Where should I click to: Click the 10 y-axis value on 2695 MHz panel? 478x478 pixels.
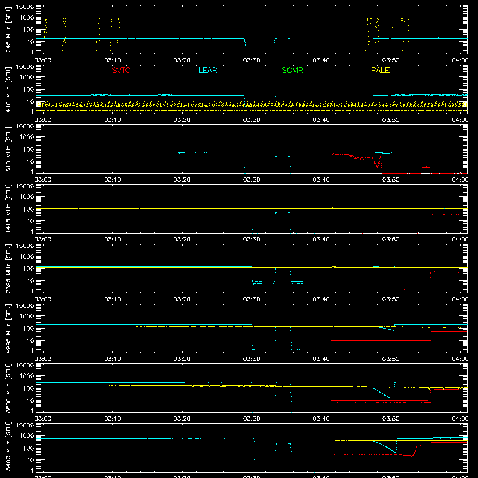(30, 281)
